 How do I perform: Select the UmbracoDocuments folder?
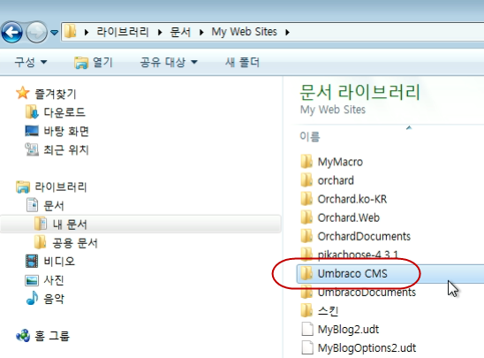367,293
